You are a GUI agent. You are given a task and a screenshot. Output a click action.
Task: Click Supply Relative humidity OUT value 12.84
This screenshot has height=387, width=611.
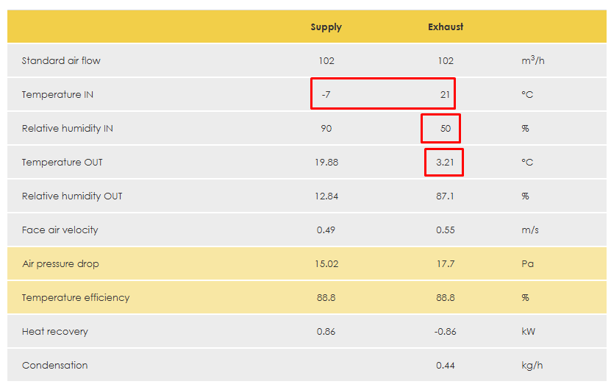click(326, 196)
